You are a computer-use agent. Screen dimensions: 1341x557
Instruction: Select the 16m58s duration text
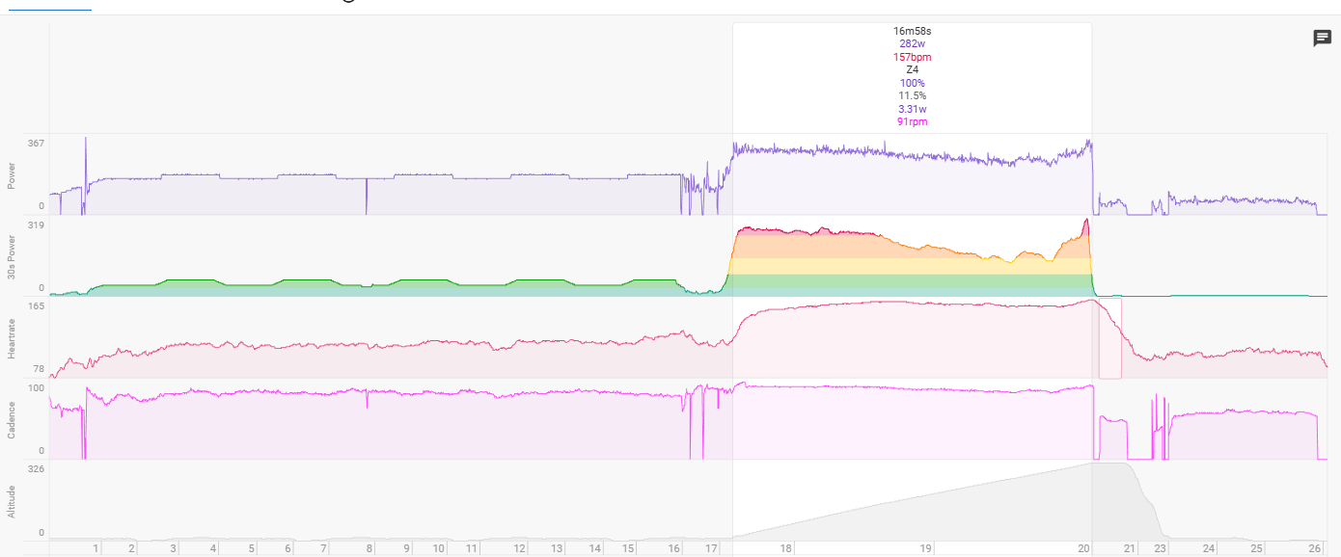point(912,31)
